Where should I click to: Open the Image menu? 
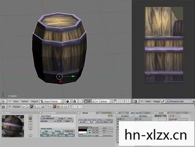pos(157,101)
